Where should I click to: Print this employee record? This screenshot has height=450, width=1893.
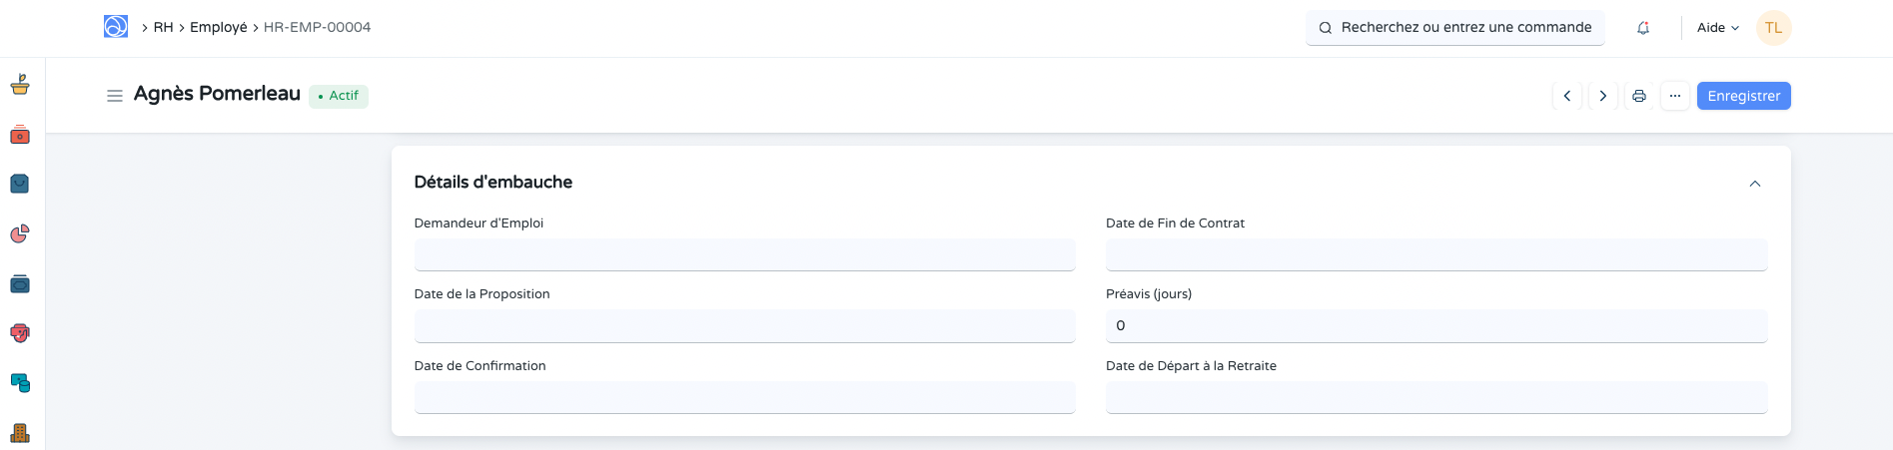click(x=1639, y=96)
